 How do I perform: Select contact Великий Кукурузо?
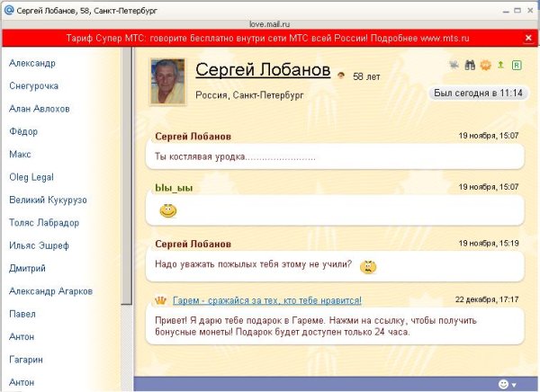click(45, 200)
